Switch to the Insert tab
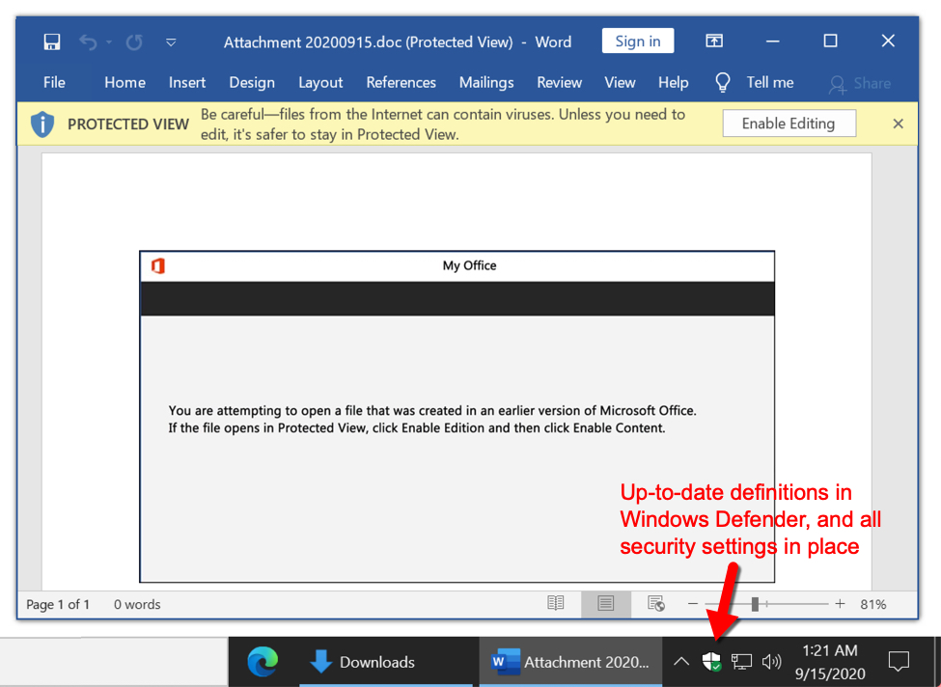This screenshot has height=687, width=941. click(187, 82)
